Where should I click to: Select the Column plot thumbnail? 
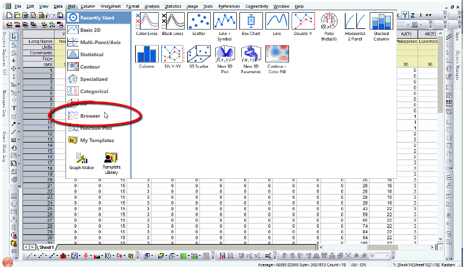click(x=147, y=57)
